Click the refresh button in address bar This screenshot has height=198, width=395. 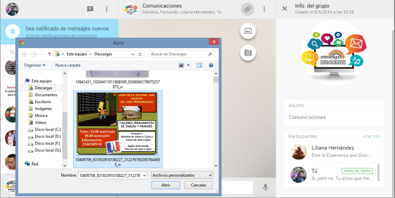click(x=140, y=54)
